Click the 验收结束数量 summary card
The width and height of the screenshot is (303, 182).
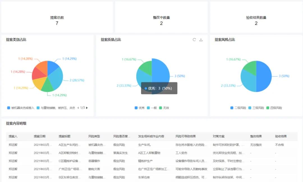pyautogui.click(x=256, y=17)
